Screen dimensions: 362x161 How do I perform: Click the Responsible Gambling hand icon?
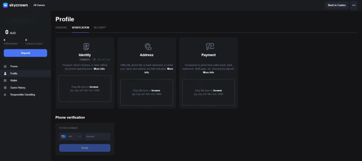click(x=5, y=95)
